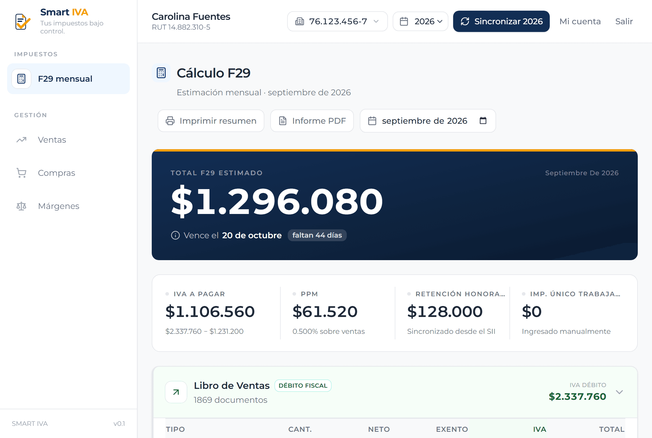Click the Smart IVA logo icon
The width and height of the screenshot is (652, 438).
tap(23, 21)
